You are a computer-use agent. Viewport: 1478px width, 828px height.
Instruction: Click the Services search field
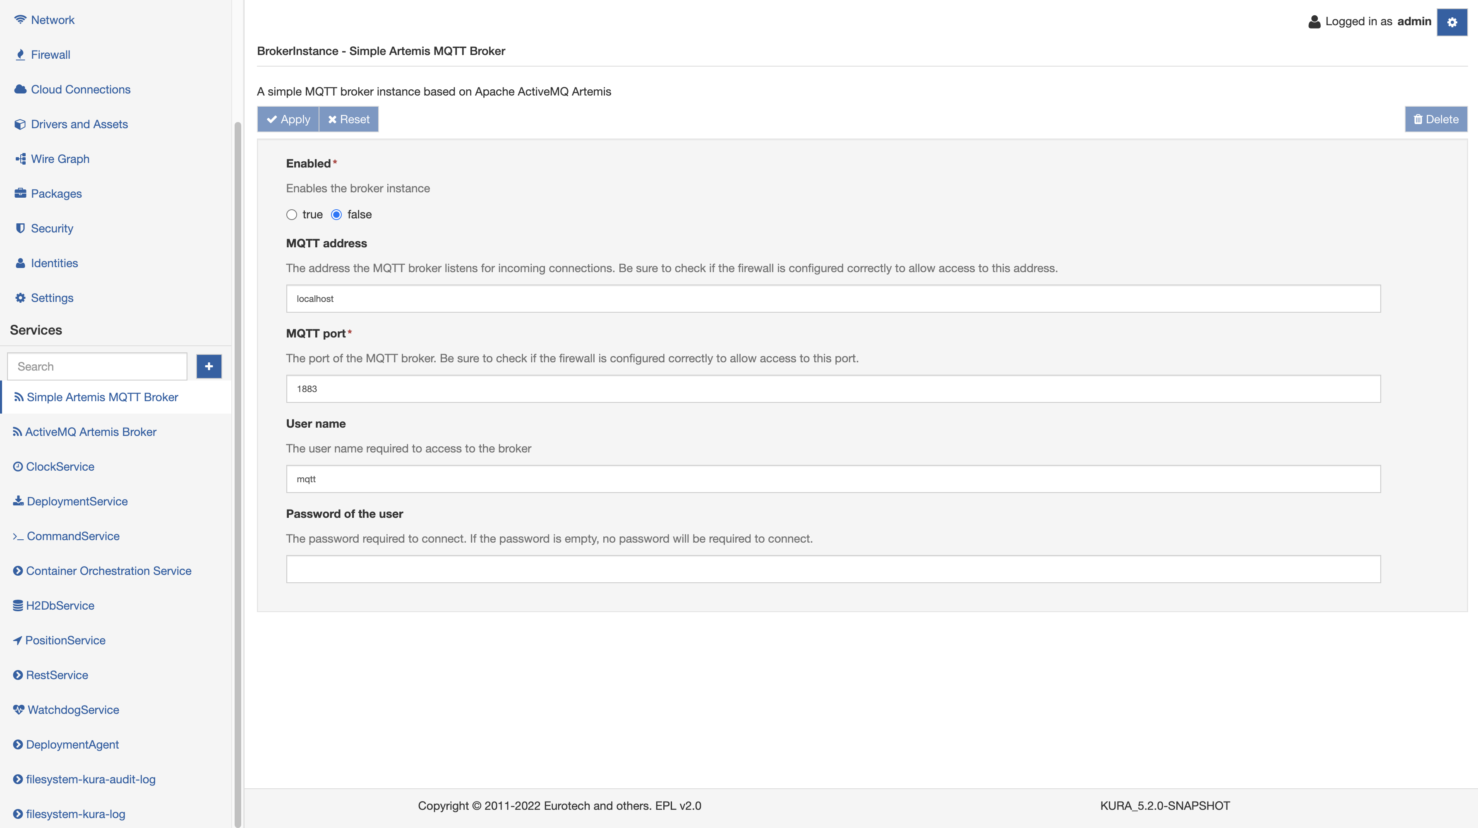[x=97, y=366]
